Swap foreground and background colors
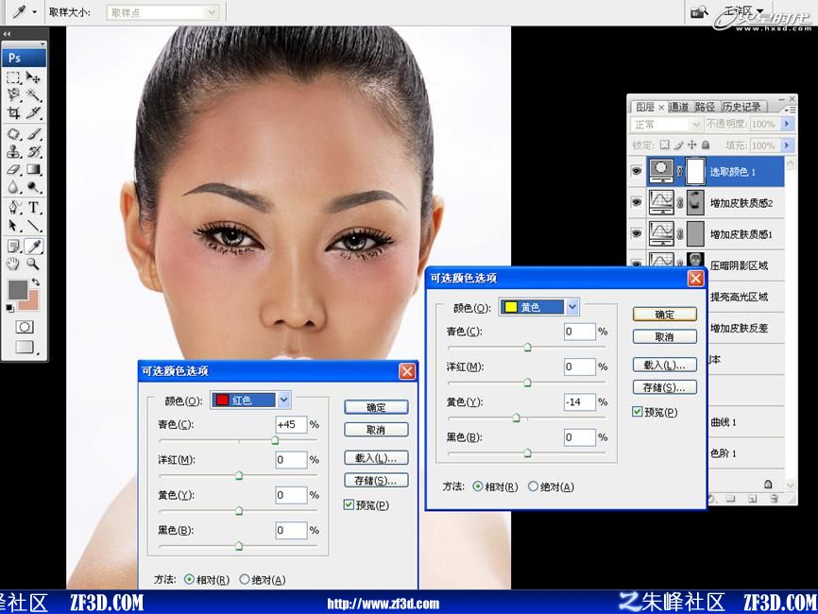This screenshot has width=818, height=614. coord(36,282)
